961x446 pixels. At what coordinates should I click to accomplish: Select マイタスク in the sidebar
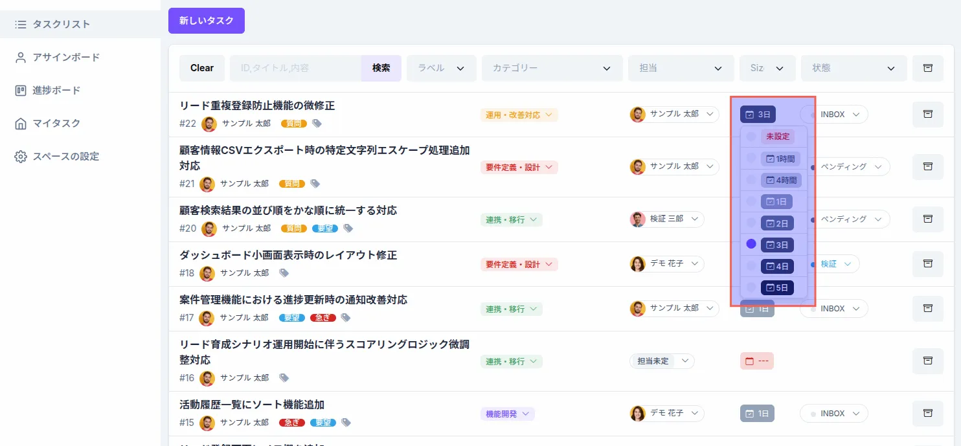coord(56,123)
